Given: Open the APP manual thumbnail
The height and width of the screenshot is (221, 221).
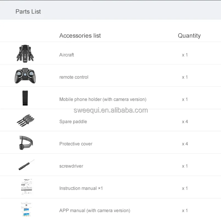Looking at the screenshot, I should point(27,210).
